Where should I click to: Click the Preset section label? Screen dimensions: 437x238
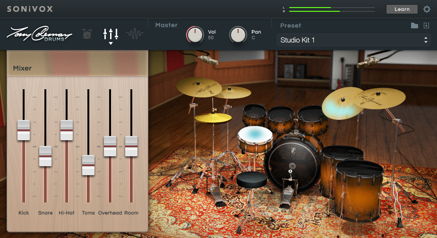coord(291,25)
